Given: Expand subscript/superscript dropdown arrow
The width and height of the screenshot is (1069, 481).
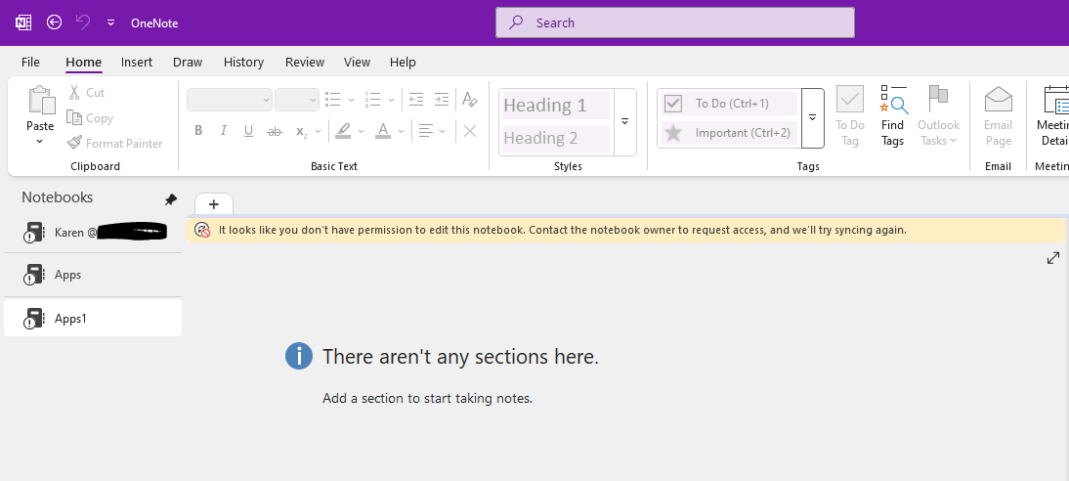Looking at the screenshot, I should pyautogui.click(x=318, y=131).
